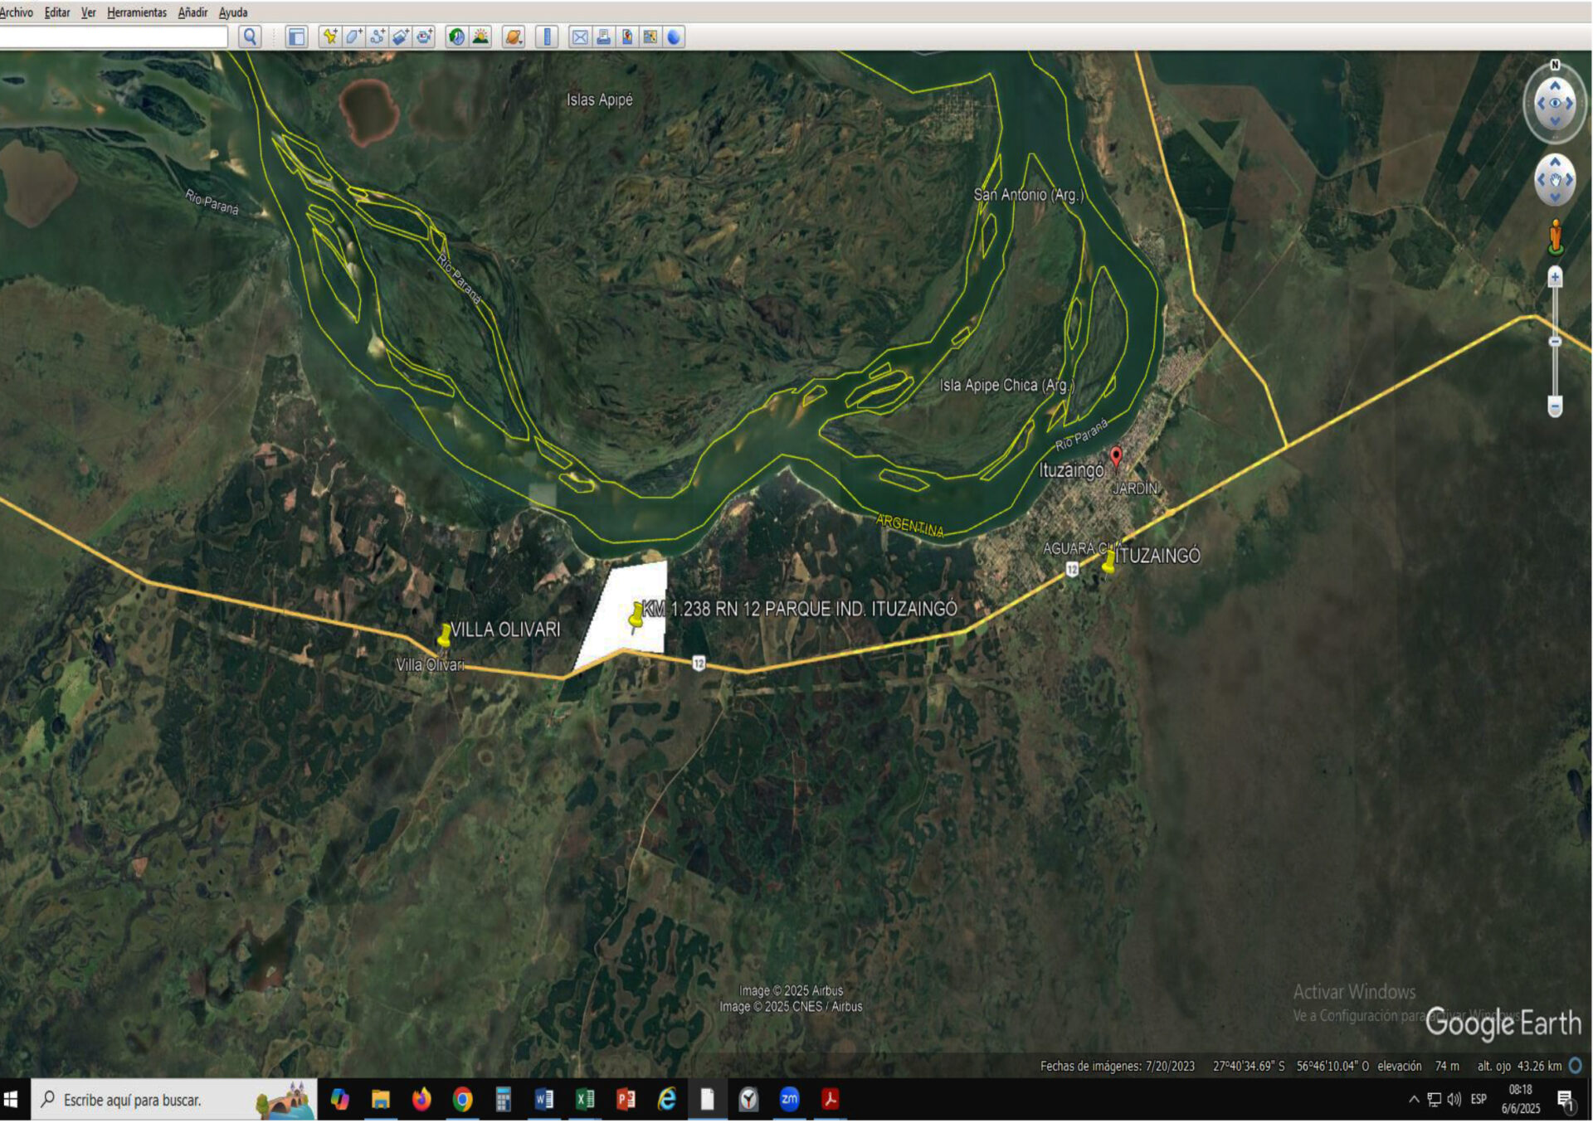The height and width of the screenshot is (1123, 1593).
Task: Open Adobe Acrobat from the taskbar
Action: click(830, 1100)
